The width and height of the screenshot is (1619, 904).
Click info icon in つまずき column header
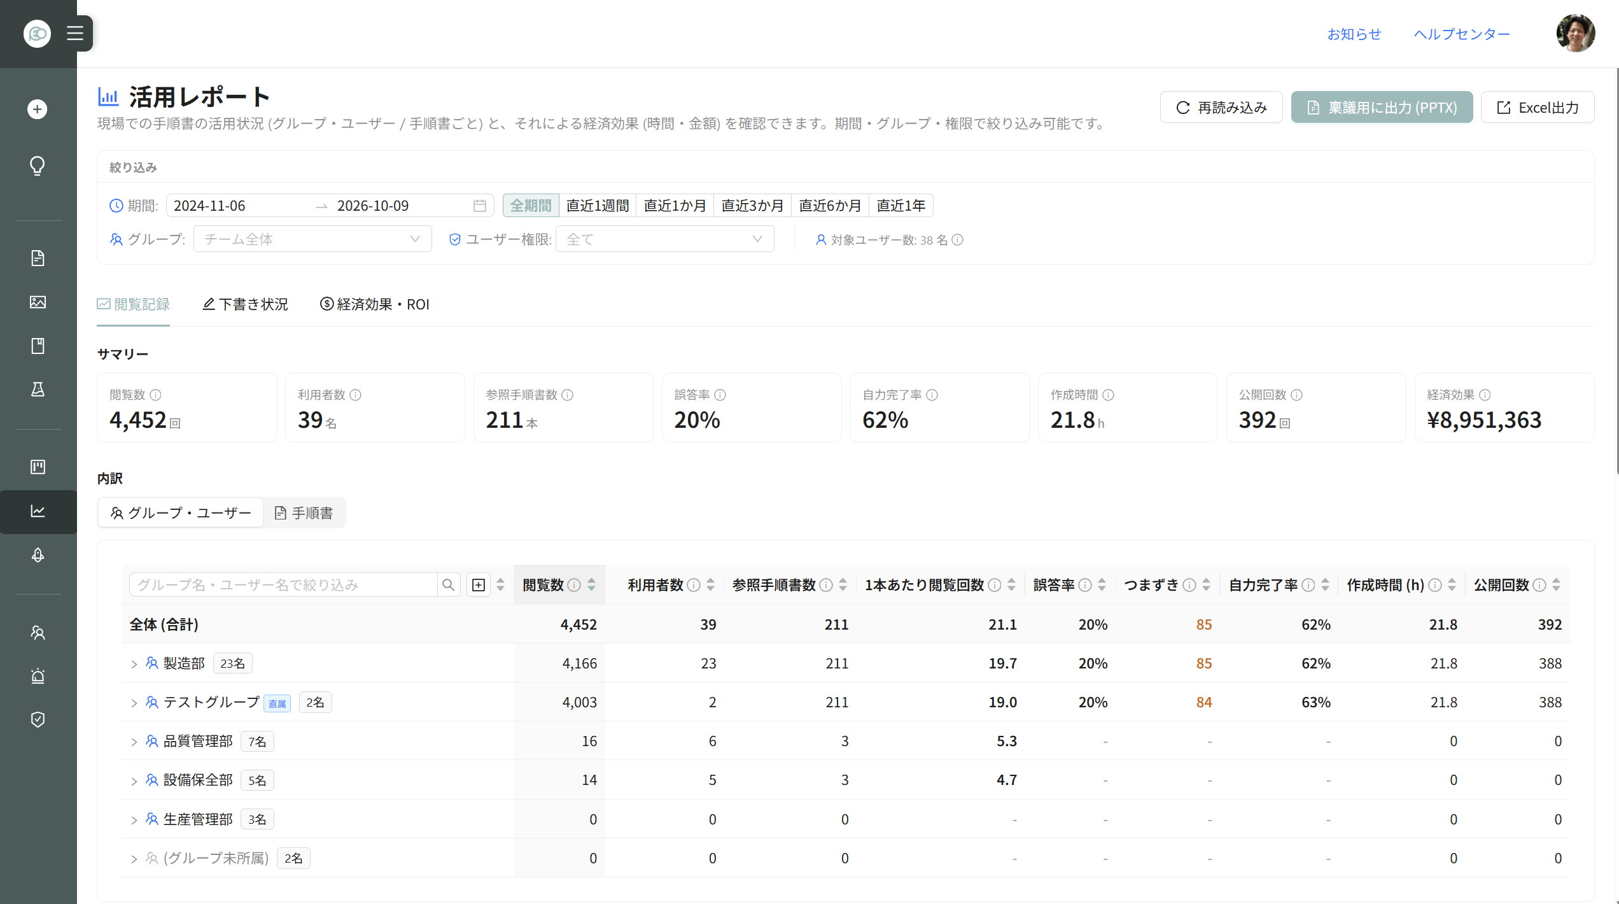(1189, 584)
